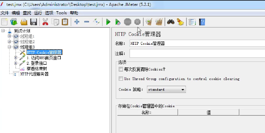Click the 注释 comment input field
Screen dimensions: 265x133
pyautogui.click(x=197, y=53)
